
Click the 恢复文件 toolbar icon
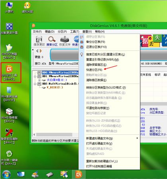[x=65, y=41]
